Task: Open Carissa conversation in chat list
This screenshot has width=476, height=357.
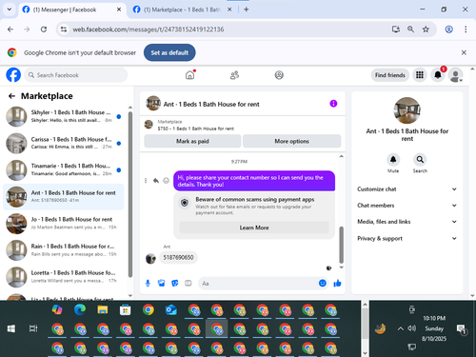Action: pyautogui.click(x=64, y=143)
